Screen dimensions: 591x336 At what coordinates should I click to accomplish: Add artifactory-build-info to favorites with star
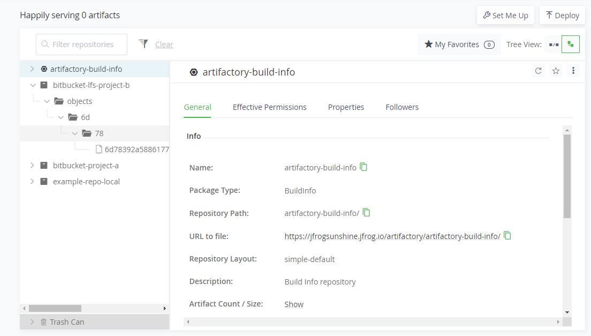(x=556, y=71)
